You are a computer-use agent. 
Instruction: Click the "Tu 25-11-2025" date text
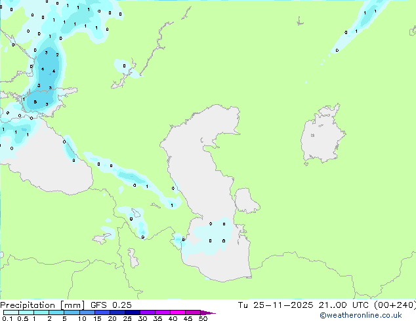point(276,305)
